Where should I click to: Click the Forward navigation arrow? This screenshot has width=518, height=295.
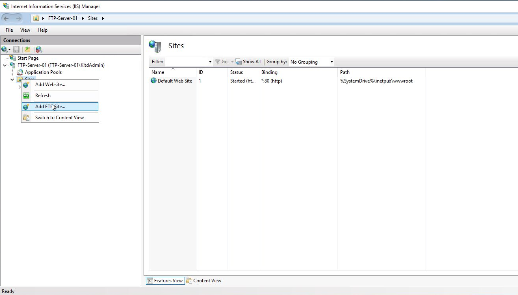click(x=18, y=18)
